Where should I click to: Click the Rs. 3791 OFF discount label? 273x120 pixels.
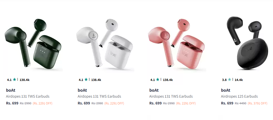(257, 103)
